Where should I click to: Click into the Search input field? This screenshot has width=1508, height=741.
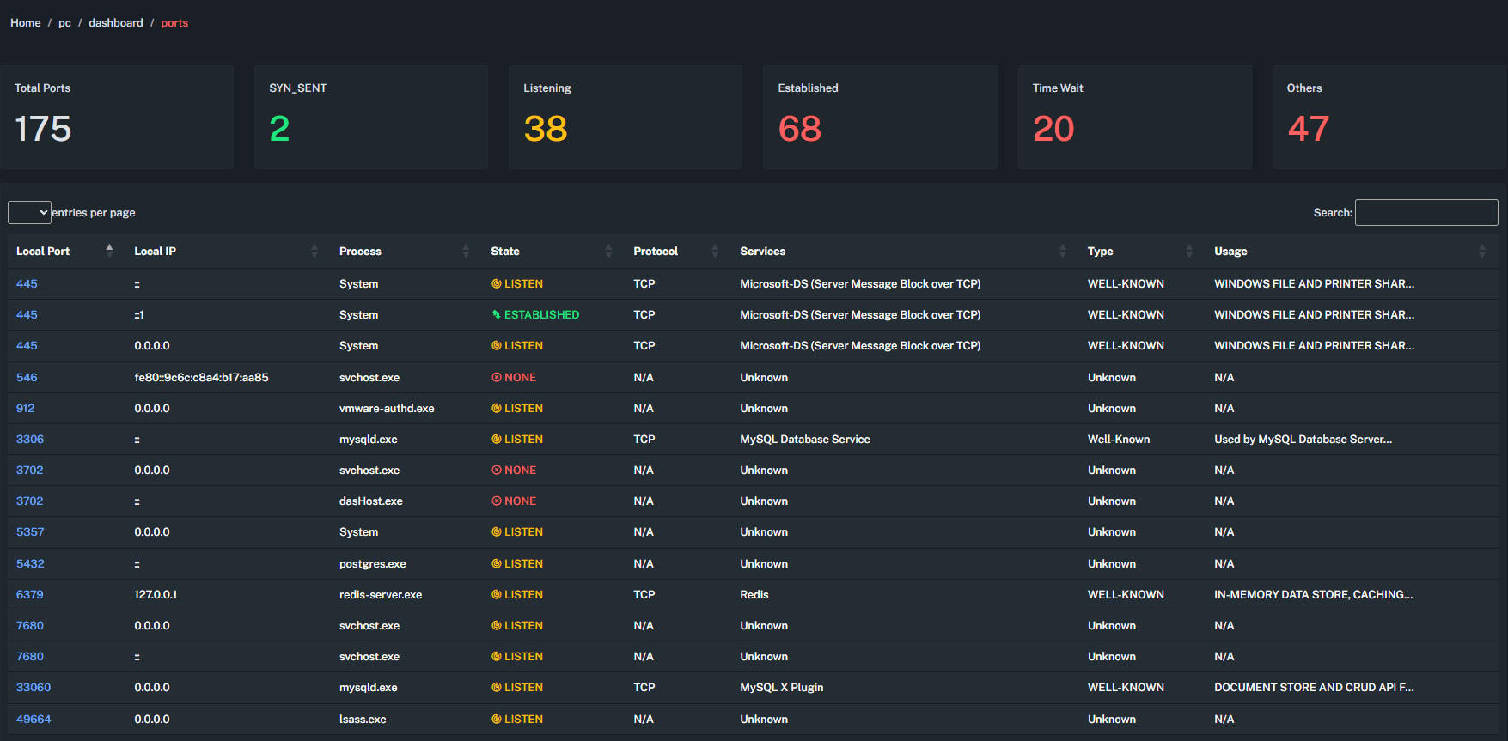coord(1426,212)
